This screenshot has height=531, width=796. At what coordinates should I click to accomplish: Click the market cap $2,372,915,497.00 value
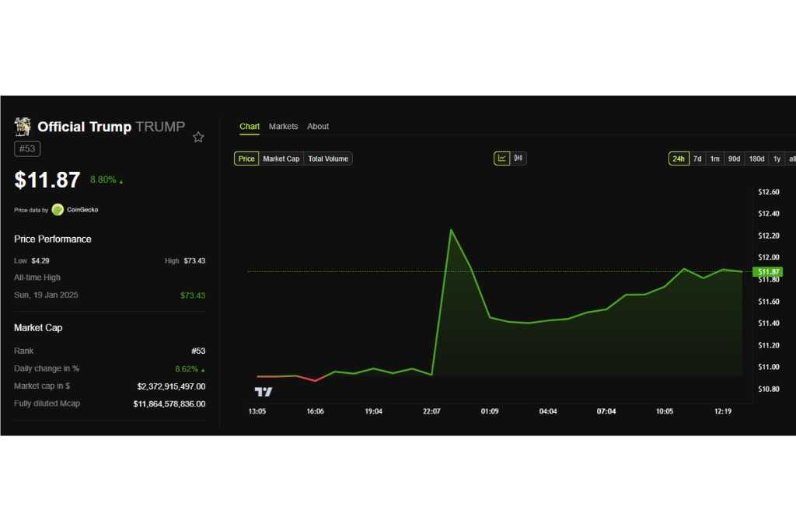[171, 387]
